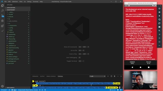The height and width of the screenshot is (91, 163).
Task: Switch to the Problems tab
Action: coord(35,76)
